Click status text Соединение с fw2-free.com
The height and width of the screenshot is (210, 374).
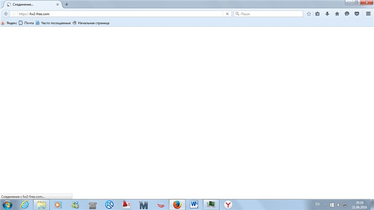pos(23,196)
